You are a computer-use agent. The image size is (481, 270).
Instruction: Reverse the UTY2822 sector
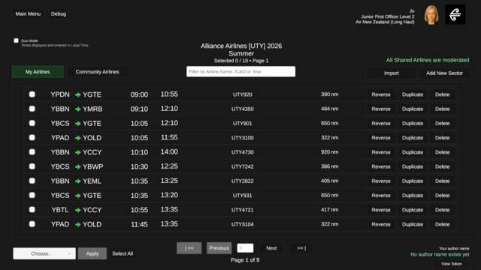click(381, 181)
